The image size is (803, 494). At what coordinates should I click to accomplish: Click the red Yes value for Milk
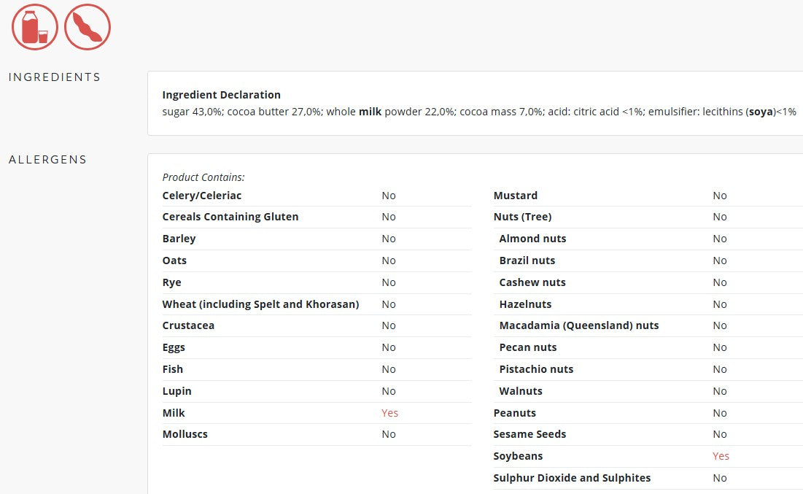click(x=389, y=413)
